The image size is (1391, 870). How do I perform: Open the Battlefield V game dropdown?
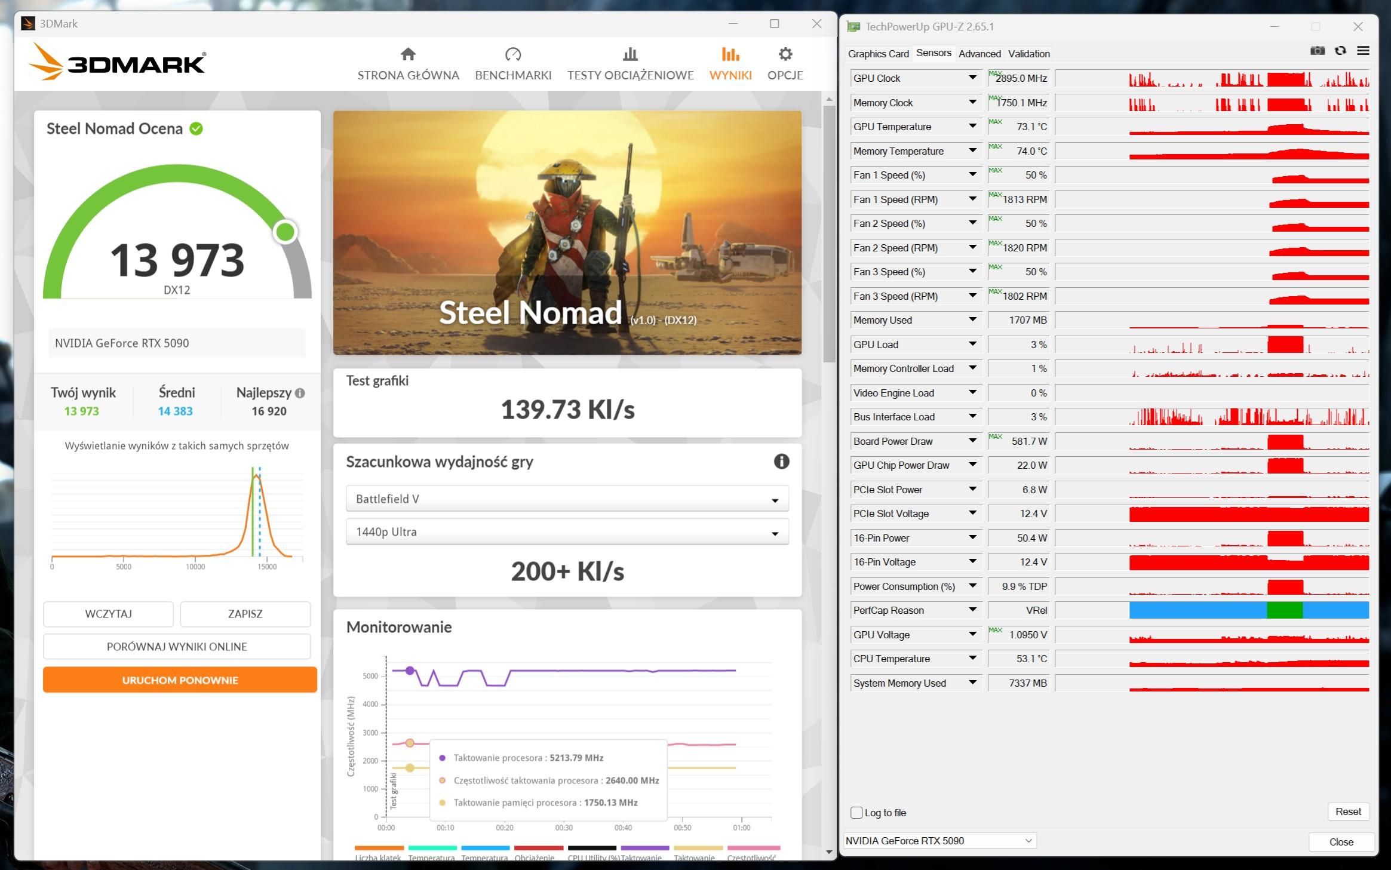click(x=567, y=499)
